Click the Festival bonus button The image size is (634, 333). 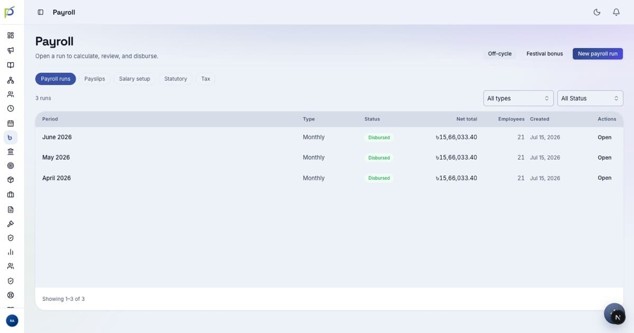[545, 54]
